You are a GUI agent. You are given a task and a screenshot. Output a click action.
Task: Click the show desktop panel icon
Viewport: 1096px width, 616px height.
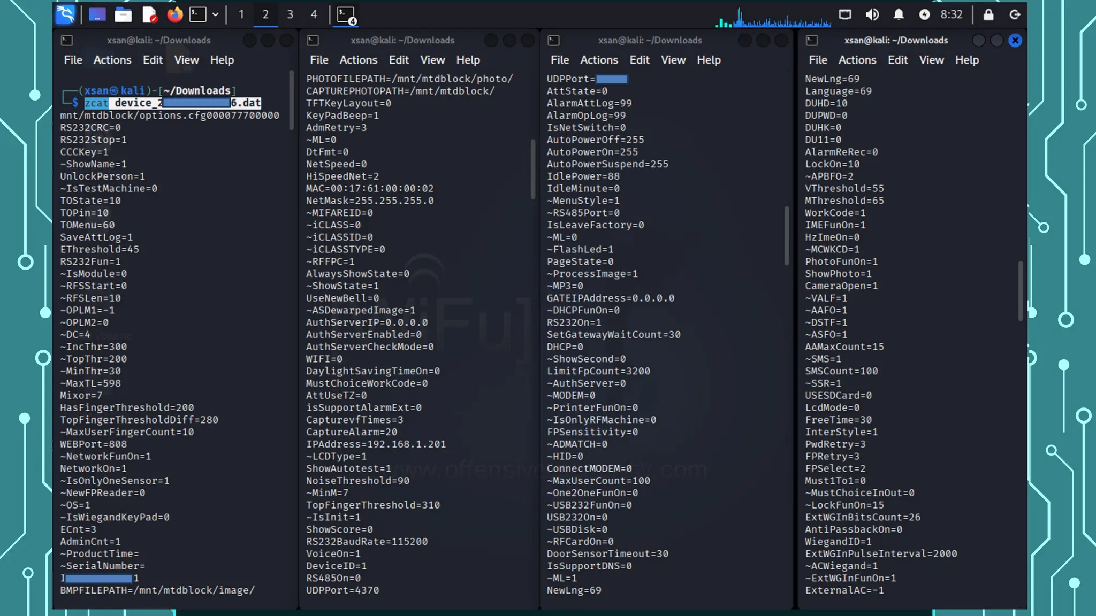(97, 14)
